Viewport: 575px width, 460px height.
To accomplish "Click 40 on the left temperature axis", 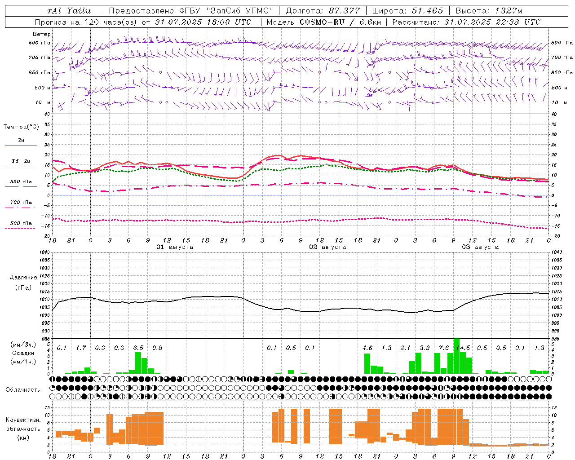I will (48, 114).
